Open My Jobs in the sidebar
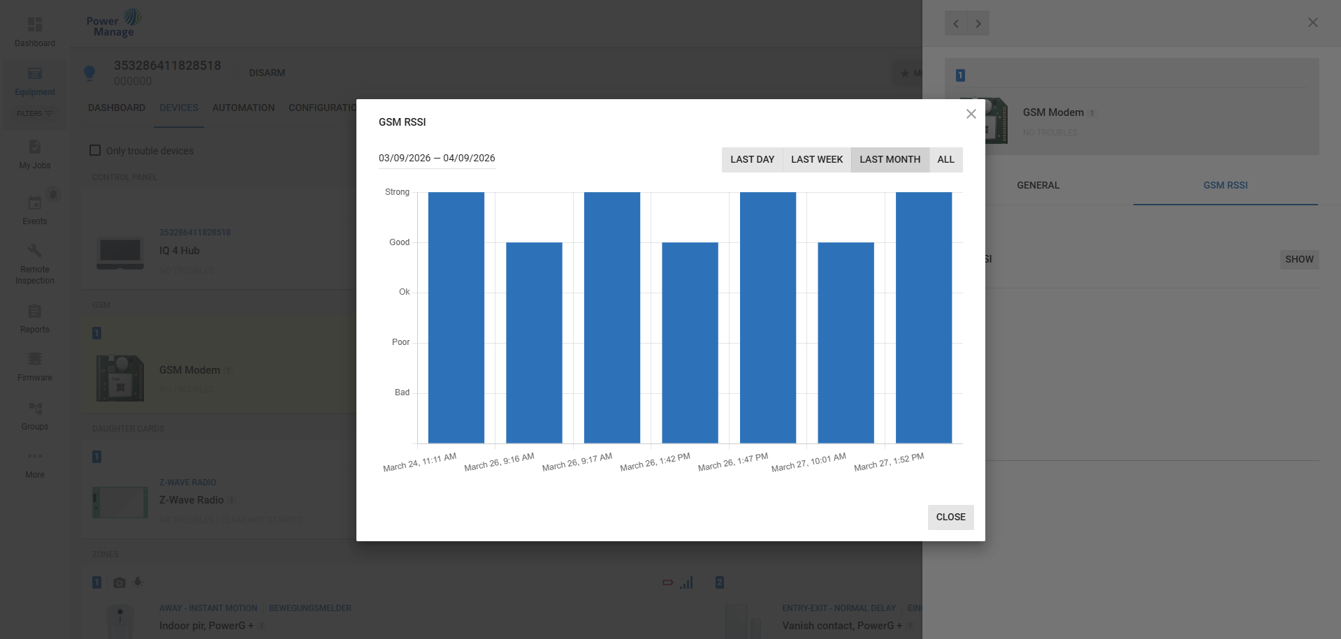 point(34,147)
